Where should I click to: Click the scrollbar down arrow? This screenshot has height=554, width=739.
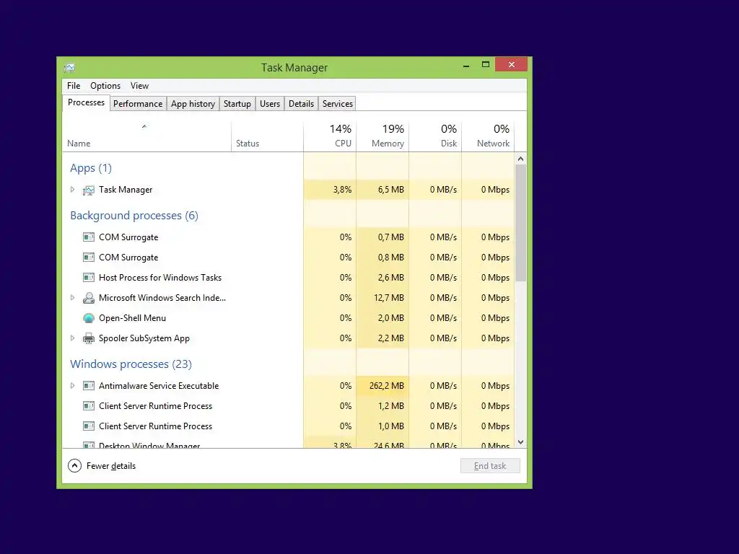click(520, 442)
